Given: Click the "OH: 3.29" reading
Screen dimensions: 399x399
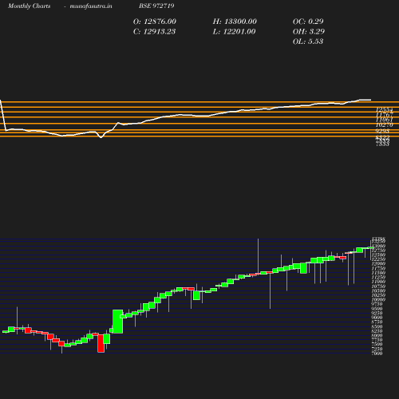Looking at the screenshot, I should point(309,32).
